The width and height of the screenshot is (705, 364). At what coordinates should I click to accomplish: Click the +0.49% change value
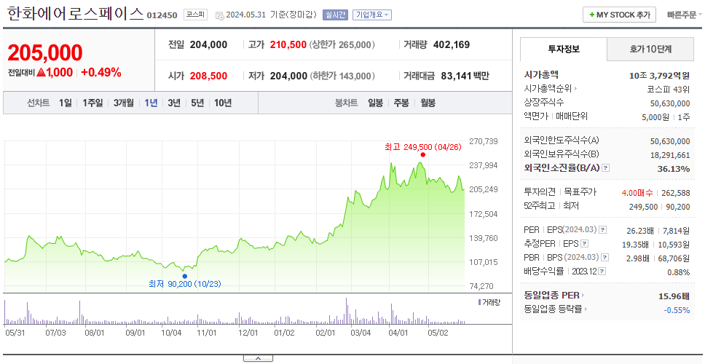click(101, 72)
